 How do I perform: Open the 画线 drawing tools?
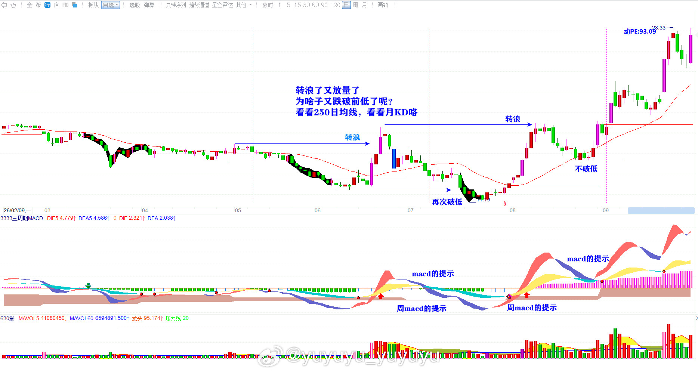[x=383, y=5]
